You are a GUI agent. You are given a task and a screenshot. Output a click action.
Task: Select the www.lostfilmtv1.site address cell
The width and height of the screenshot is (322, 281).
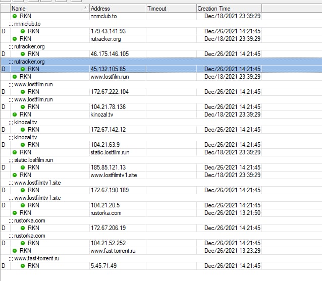[118, 175]
